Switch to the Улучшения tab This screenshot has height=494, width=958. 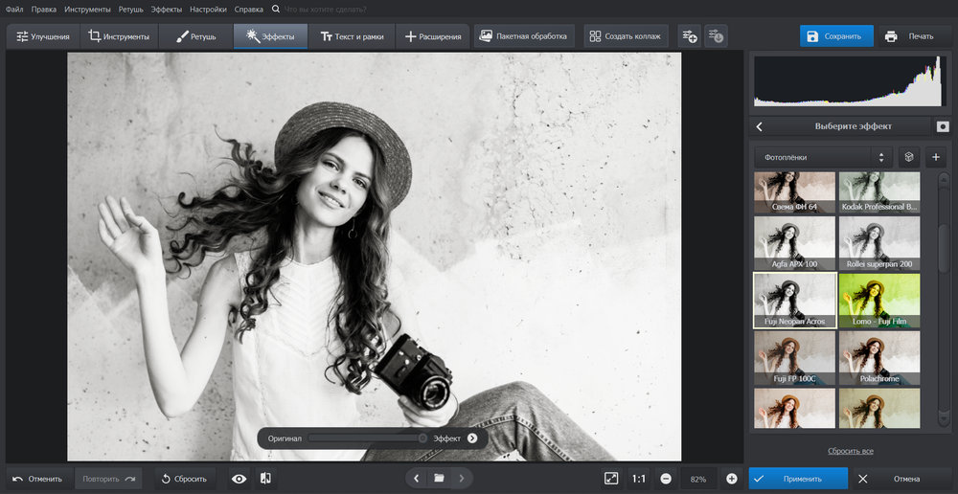[43, 36]
